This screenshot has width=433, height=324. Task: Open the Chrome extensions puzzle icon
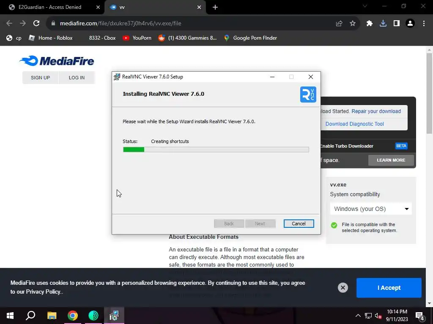(370, 24)
